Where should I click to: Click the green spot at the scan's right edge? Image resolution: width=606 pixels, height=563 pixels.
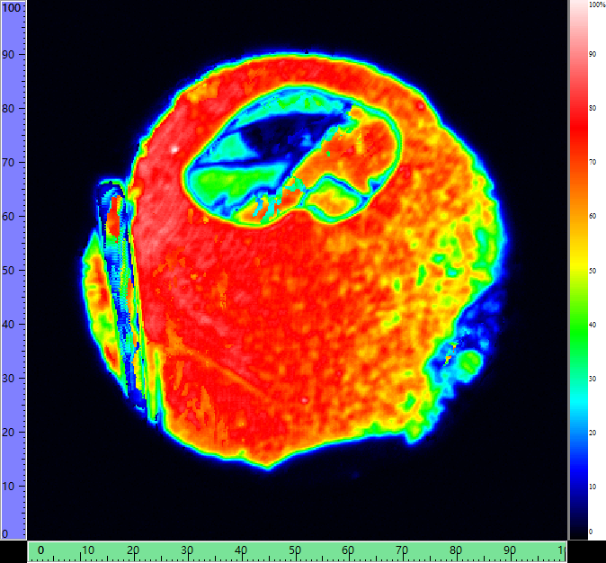[x=468, y=362]
